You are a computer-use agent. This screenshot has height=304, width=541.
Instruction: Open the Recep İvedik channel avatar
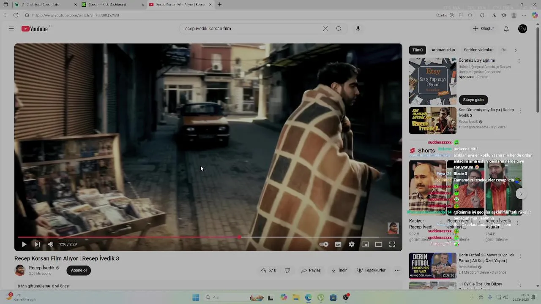20,270
